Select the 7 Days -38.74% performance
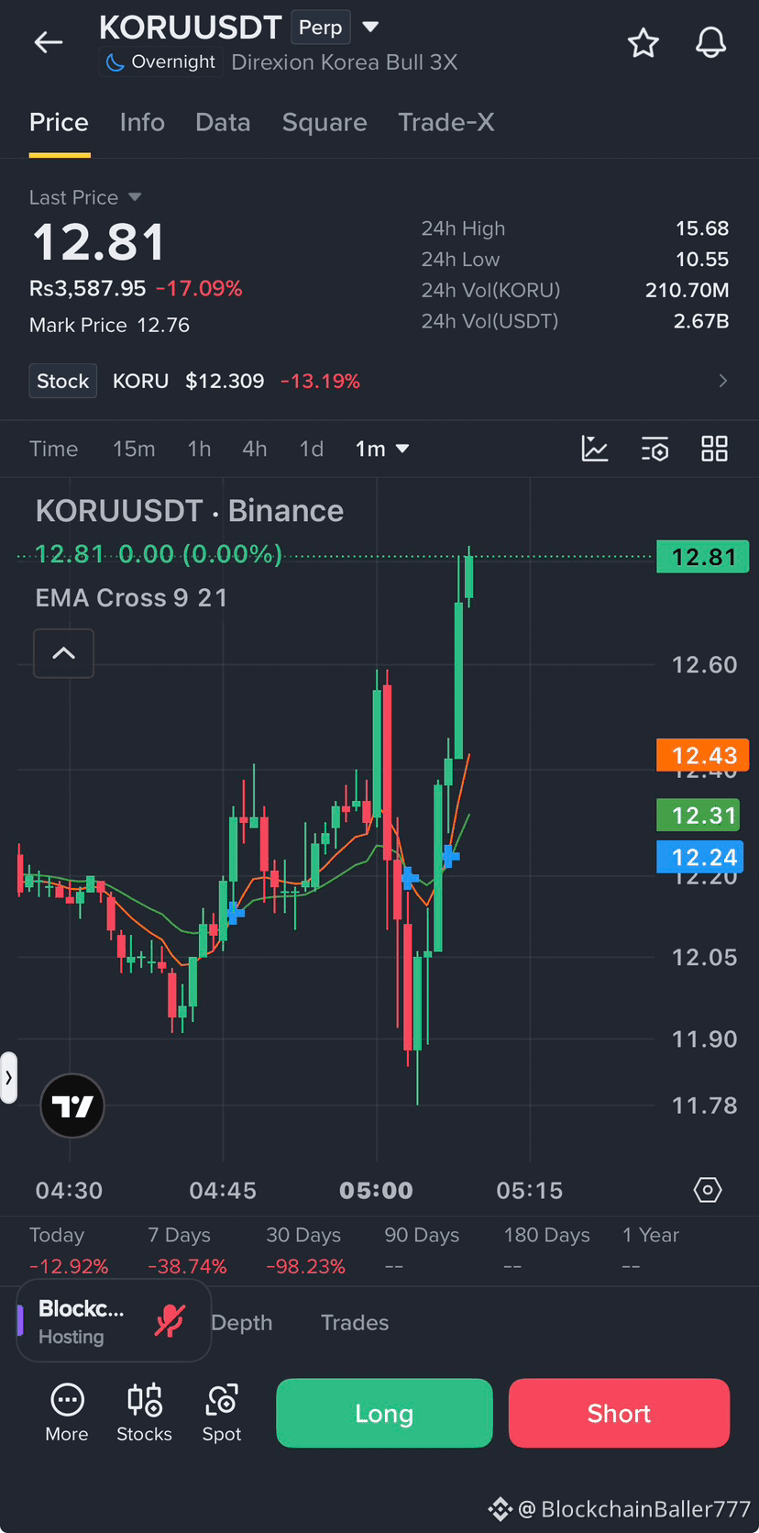Viewport: 759px width, 1533px height. pyautogui.click(x=187, y=1250)
